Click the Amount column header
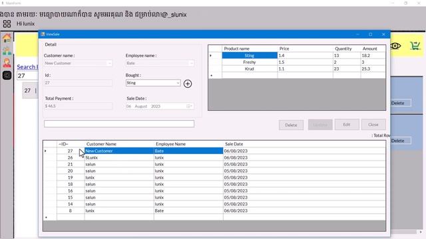Image resolution: width=426 pixels, height=239 pixels. click(x=373, y=48)
